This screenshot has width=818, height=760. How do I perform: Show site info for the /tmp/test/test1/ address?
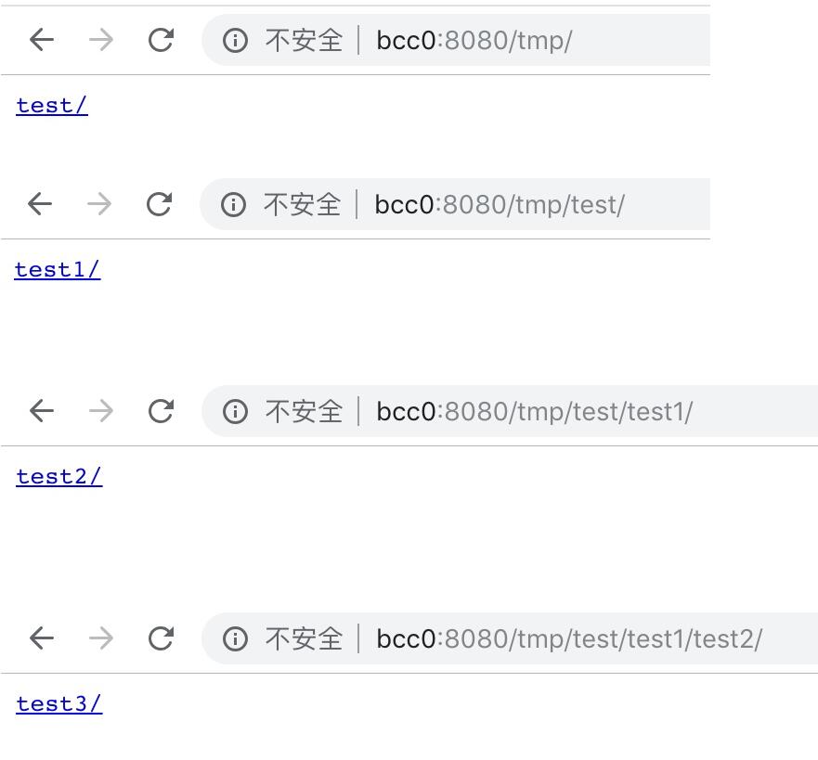(x=235, y=411)
